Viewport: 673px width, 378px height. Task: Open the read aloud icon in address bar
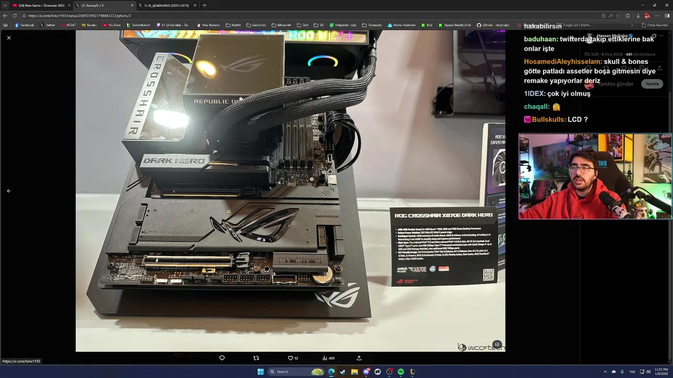click(x=611, y=16)
